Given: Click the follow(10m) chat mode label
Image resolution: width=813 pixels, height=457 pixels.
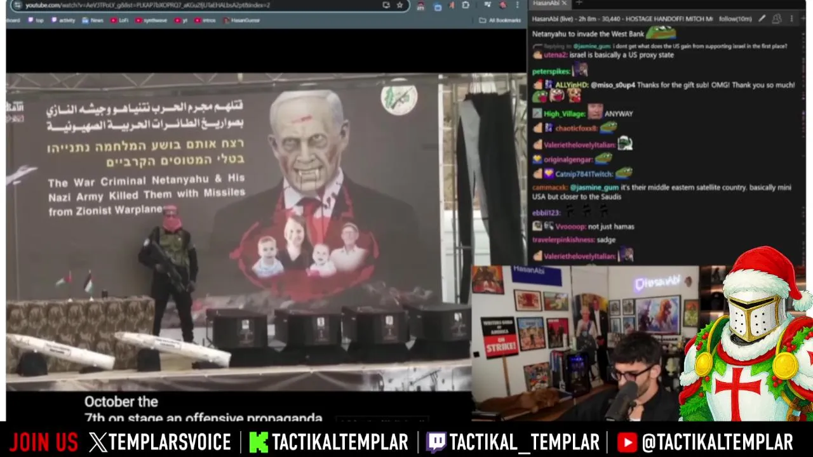Looking at the screenshot, I should tap(735, 19).
